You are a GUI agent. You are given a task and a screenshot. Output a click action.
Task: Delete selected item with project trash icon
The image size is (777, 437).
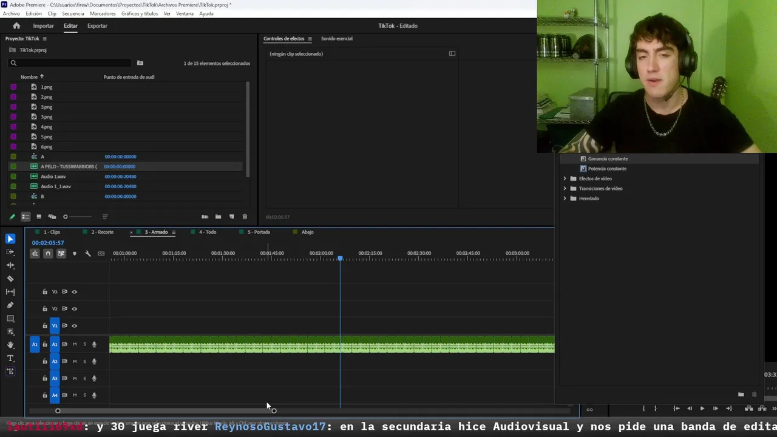pos(245,217)
